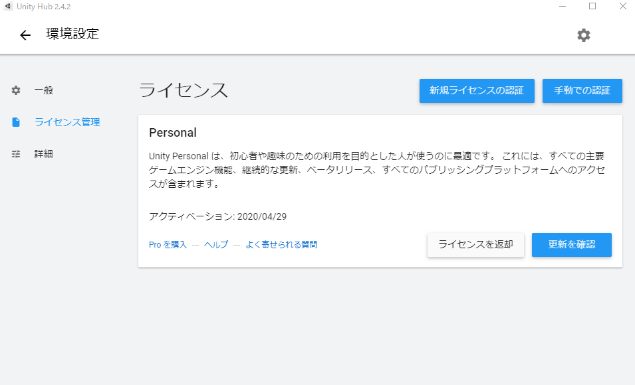Go back using the left arrow icon
The image size is (635, 385).
(25, 35)
